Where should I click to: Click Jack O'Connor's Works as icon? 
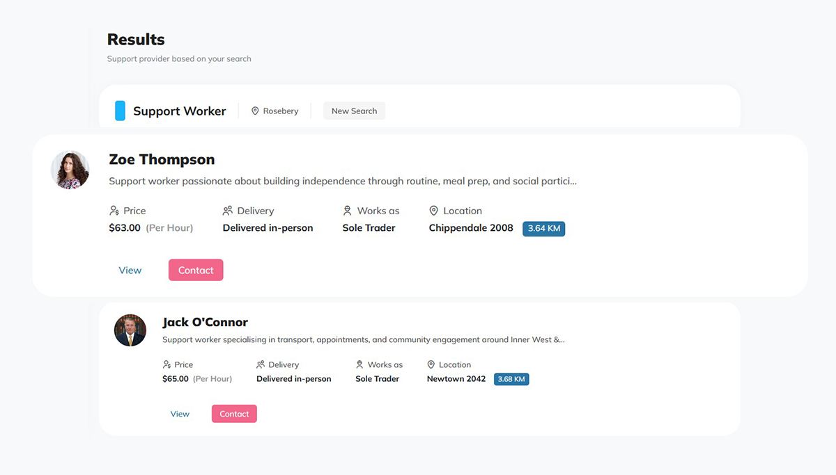pos(359,364)
